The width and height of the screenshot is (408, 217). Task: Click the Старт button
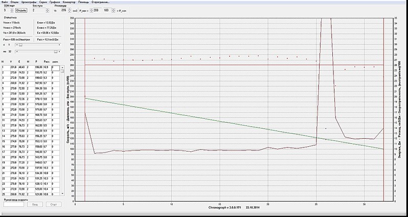53,204
